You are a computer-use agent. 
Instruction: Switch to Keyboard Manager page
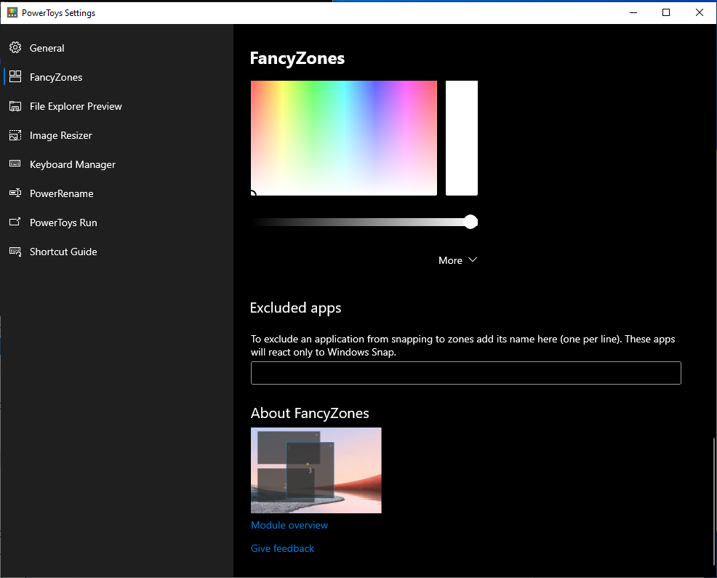click(116, 164)
